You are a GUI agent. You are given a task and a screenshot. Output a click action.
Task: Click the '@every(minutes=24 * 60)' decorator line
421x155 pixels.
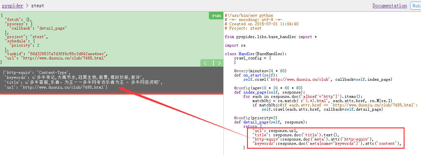(x=260, y=71)
